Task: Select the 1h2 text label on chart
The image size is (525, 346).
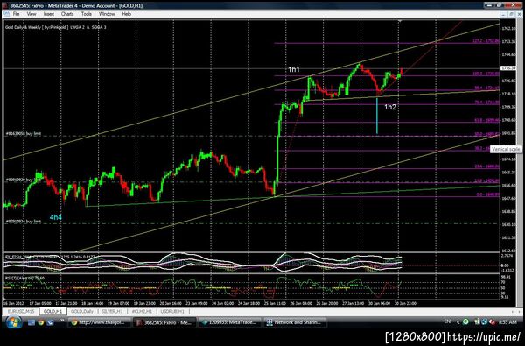Action: [x=390, y=107]
